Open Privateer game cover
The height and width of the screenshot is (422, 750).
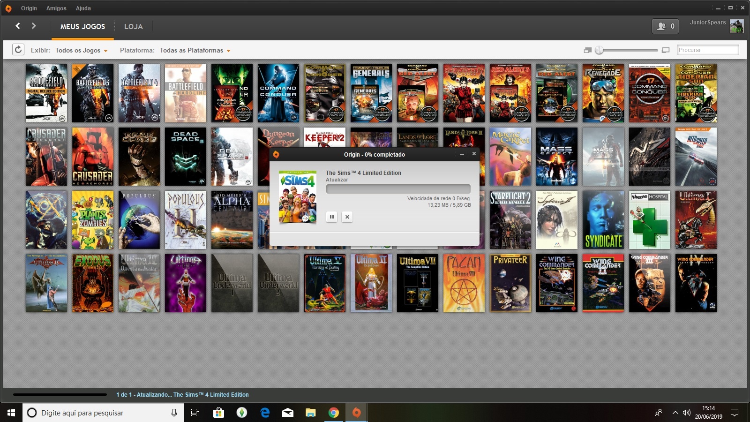510,283
